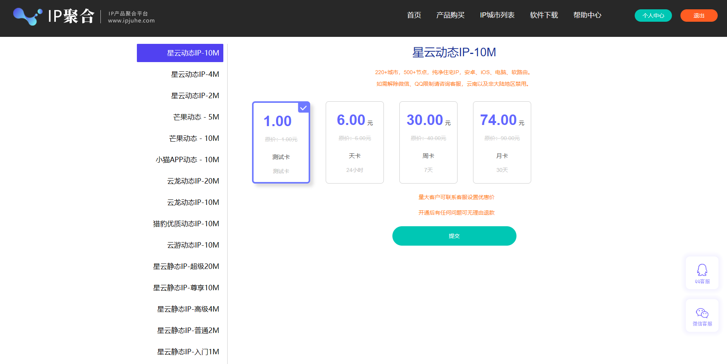Image resolution: width=727 pixels, height=364 pixels.
Task: Open 微信客服 WeChat support icon
Action: coord(702,316)
